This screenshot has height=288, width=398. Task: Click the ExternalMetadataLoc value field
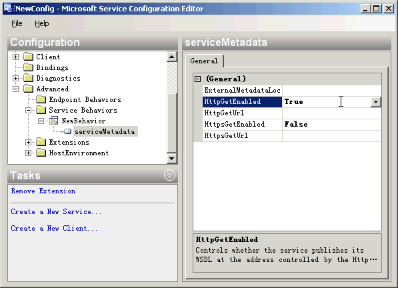[332, 90]
